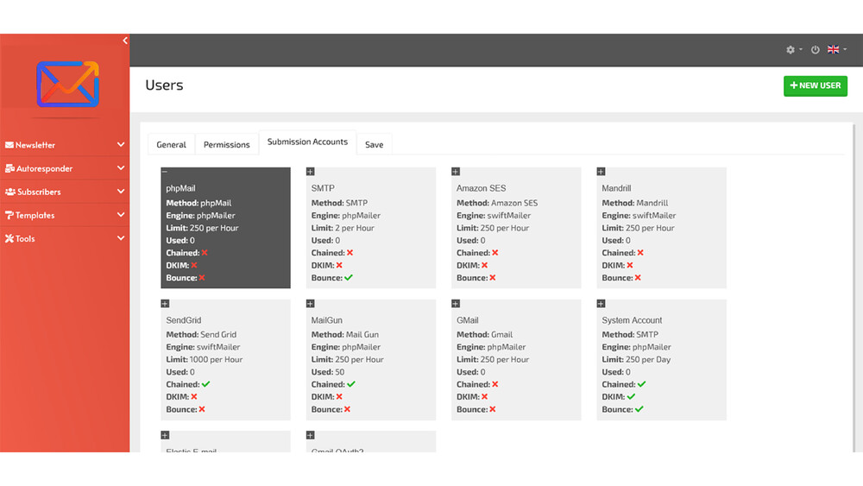Click the red Chained cross on Mandrill card
The image size is (863, 486).
[640, 253]
